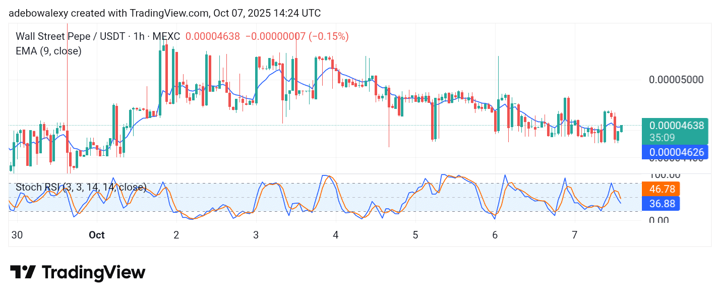Image resolution: width=720 pixels, height=298 pixels.
Task: Click date marker 4 on time axis
Action: click(x=335, y=235)
